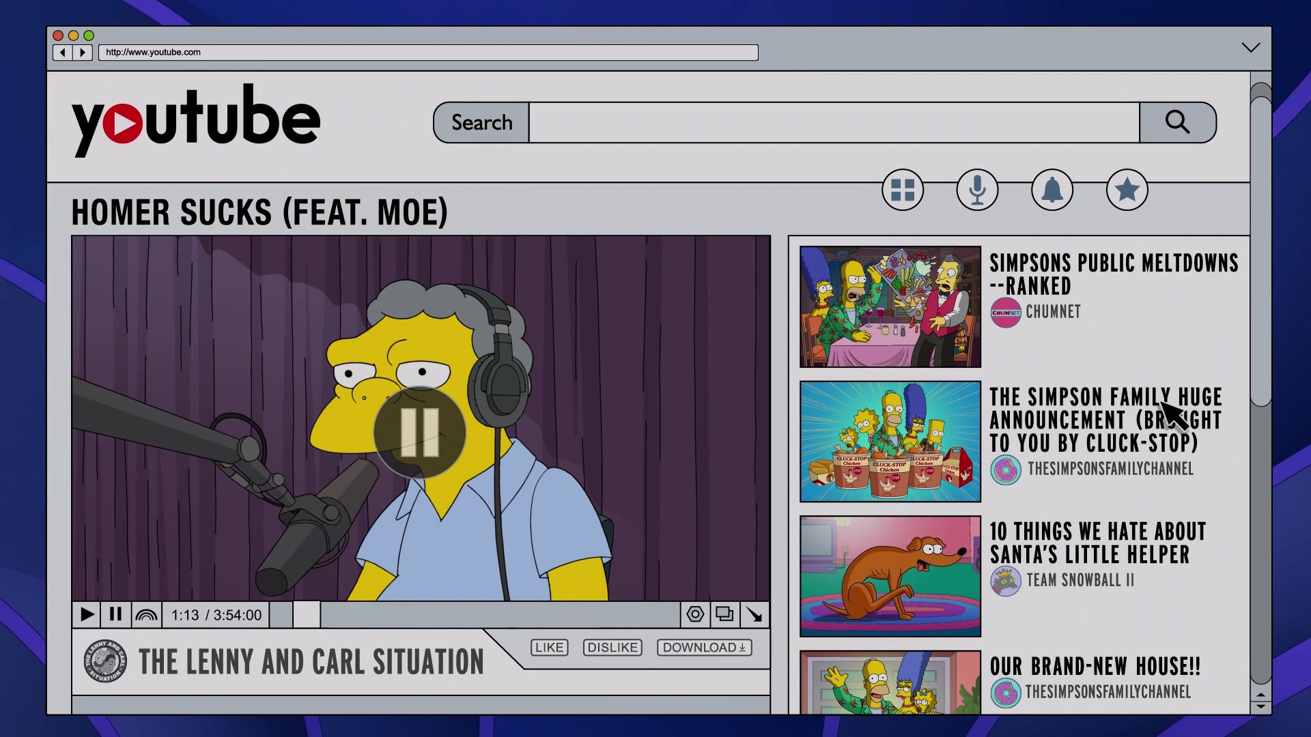Activate the microphone voice search icon
This screenshot has width=1311, height=737.
[977, 190]
